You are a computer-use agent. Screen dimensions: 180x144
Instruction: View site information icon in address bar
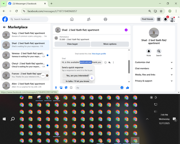click(24, 11)
